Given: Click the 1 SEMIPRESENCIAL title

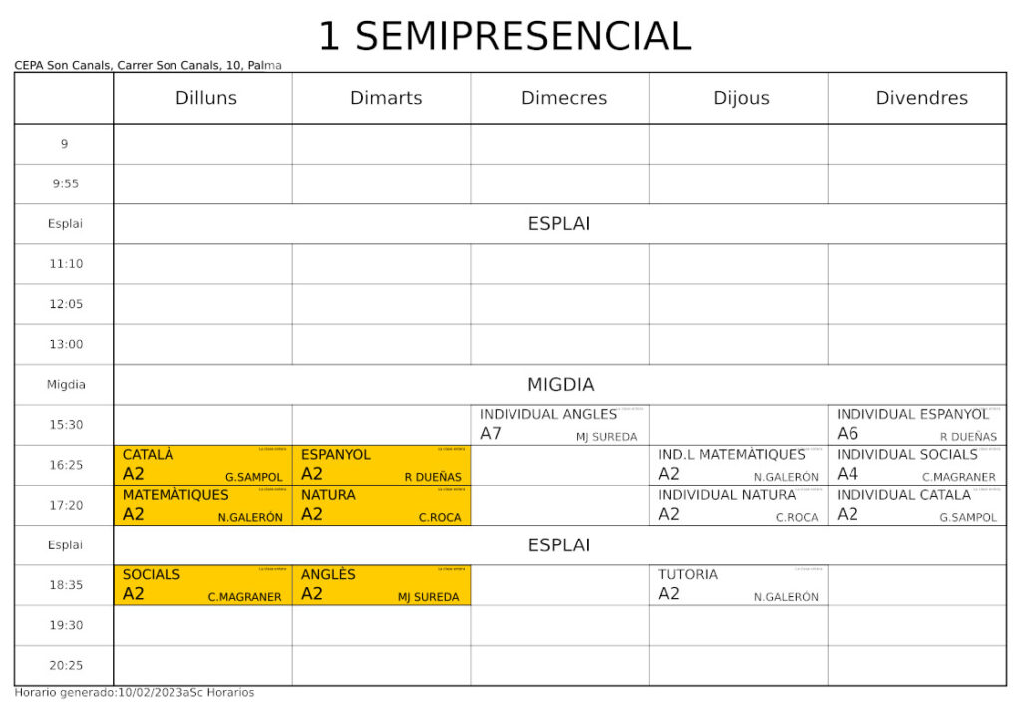Looking at the screenshot, I should coord(505,36).
